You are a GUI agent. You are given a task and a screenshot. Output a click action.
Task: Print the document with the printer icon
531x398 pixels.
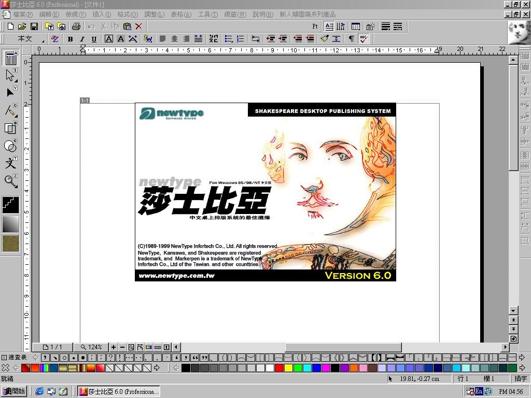click(x=76, y=26)
